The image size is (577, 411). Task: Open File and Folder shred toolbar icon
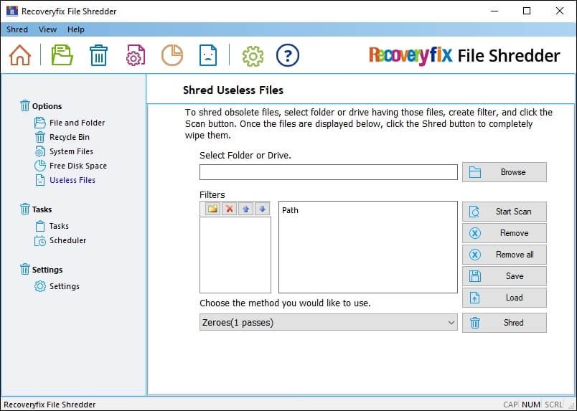click(x=62, y=55)
